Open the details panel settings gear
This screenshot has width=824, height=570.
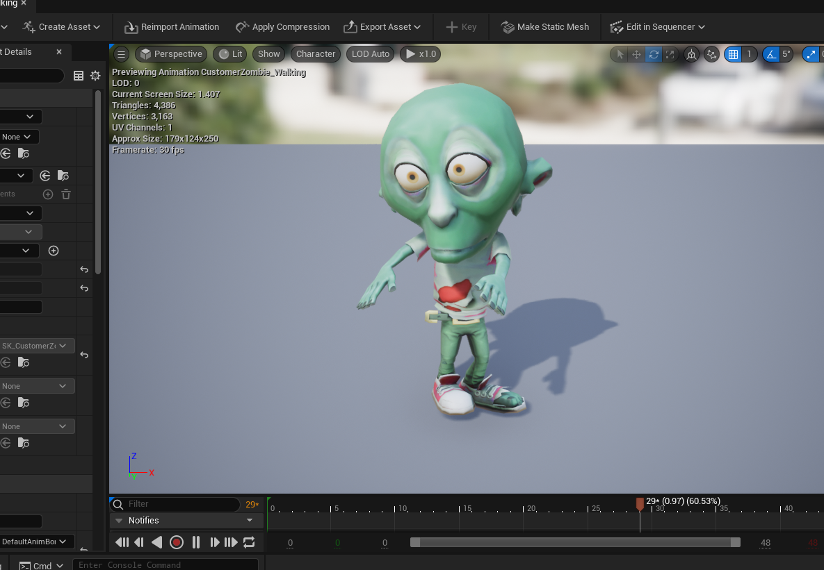95,76
